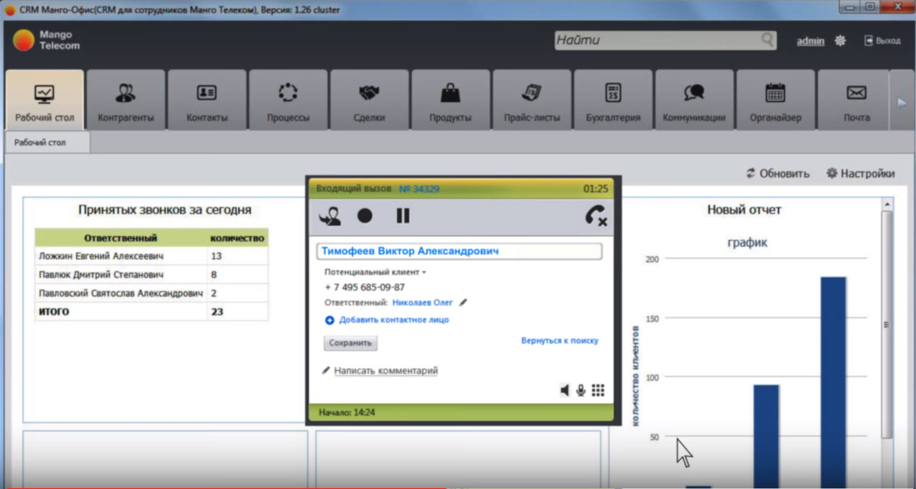This screenshot has width=916, height=489.
Task: Hang up the call with the end-call icon
Action: click(596, 216)
